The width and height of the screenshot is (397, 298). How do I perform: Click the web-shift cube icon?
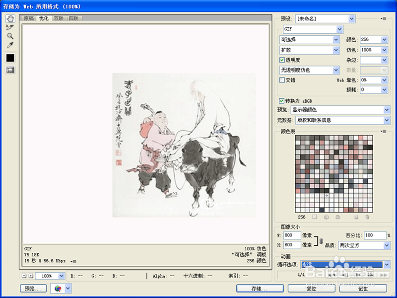point(327,217)
